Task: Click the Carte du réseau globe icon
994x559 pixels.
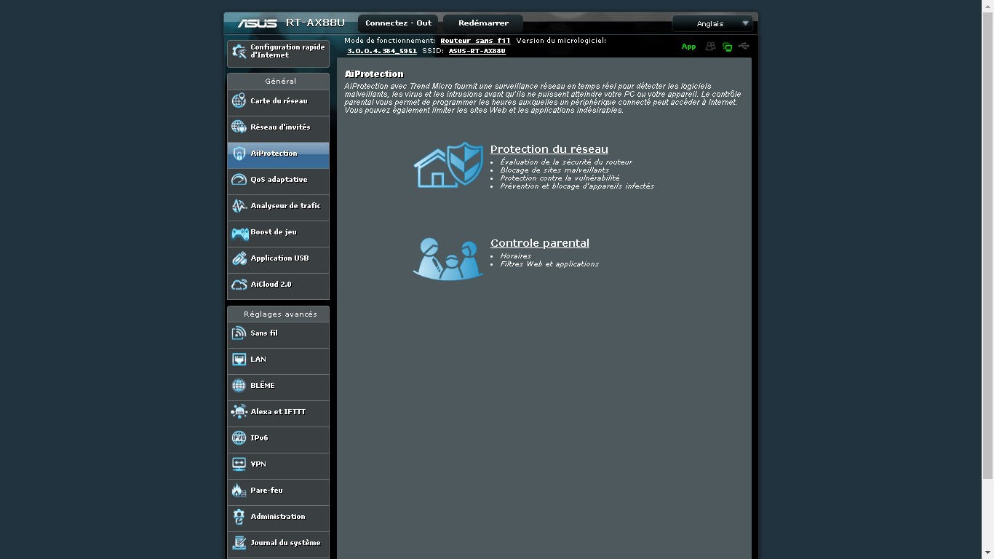Action: click(239, 100)
